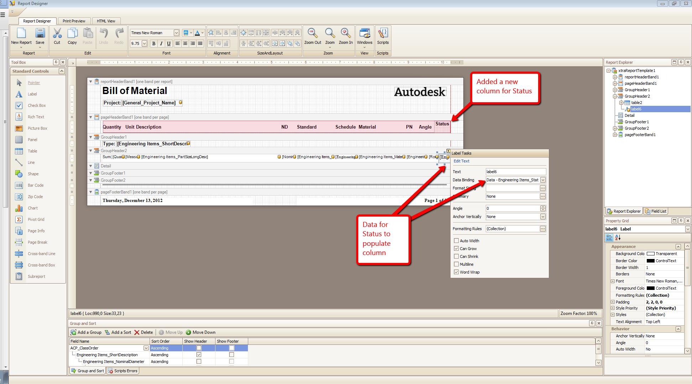Switch to the Print Preview tab
Image resolution: width=692 pixels, height=384 pixels.
click(x=74, y=21)
